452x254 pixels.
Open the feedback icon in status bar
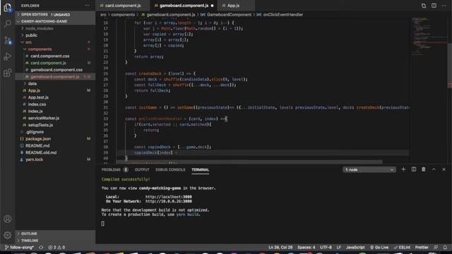[436, 248]
